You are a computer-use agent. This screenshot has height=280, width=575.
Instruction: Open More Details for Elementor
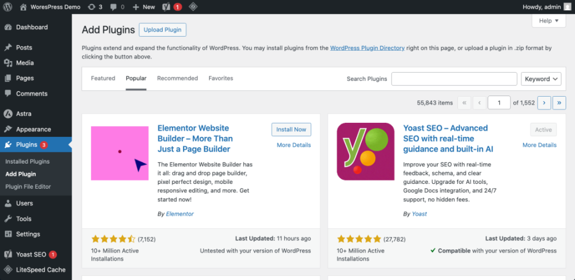click(294, 145)
